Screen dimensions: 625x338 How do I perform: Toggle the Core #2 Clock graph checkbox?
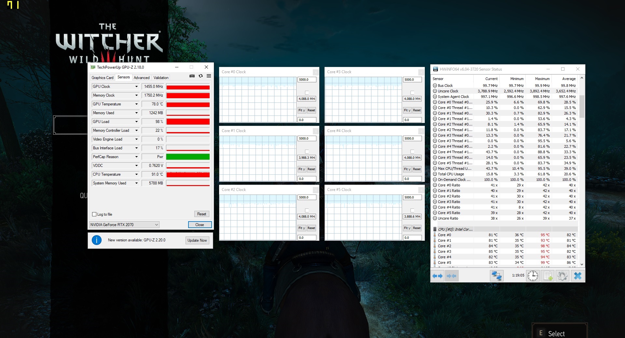coord(307,210)
